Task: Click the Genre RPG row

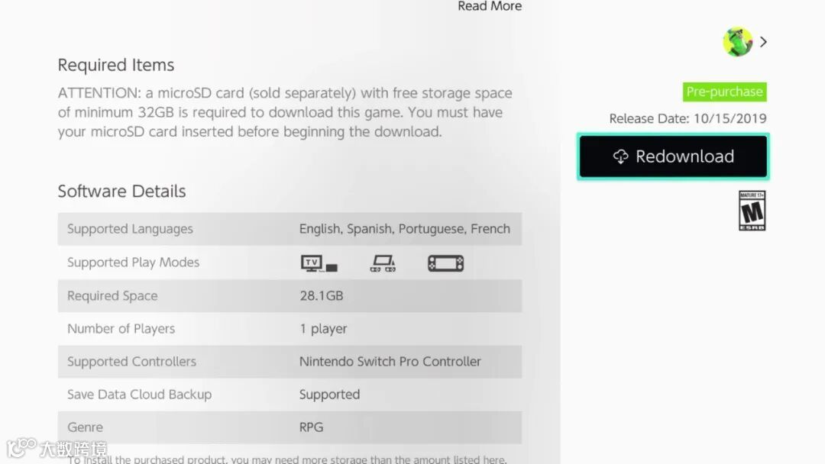Action: tap(290, 427)
